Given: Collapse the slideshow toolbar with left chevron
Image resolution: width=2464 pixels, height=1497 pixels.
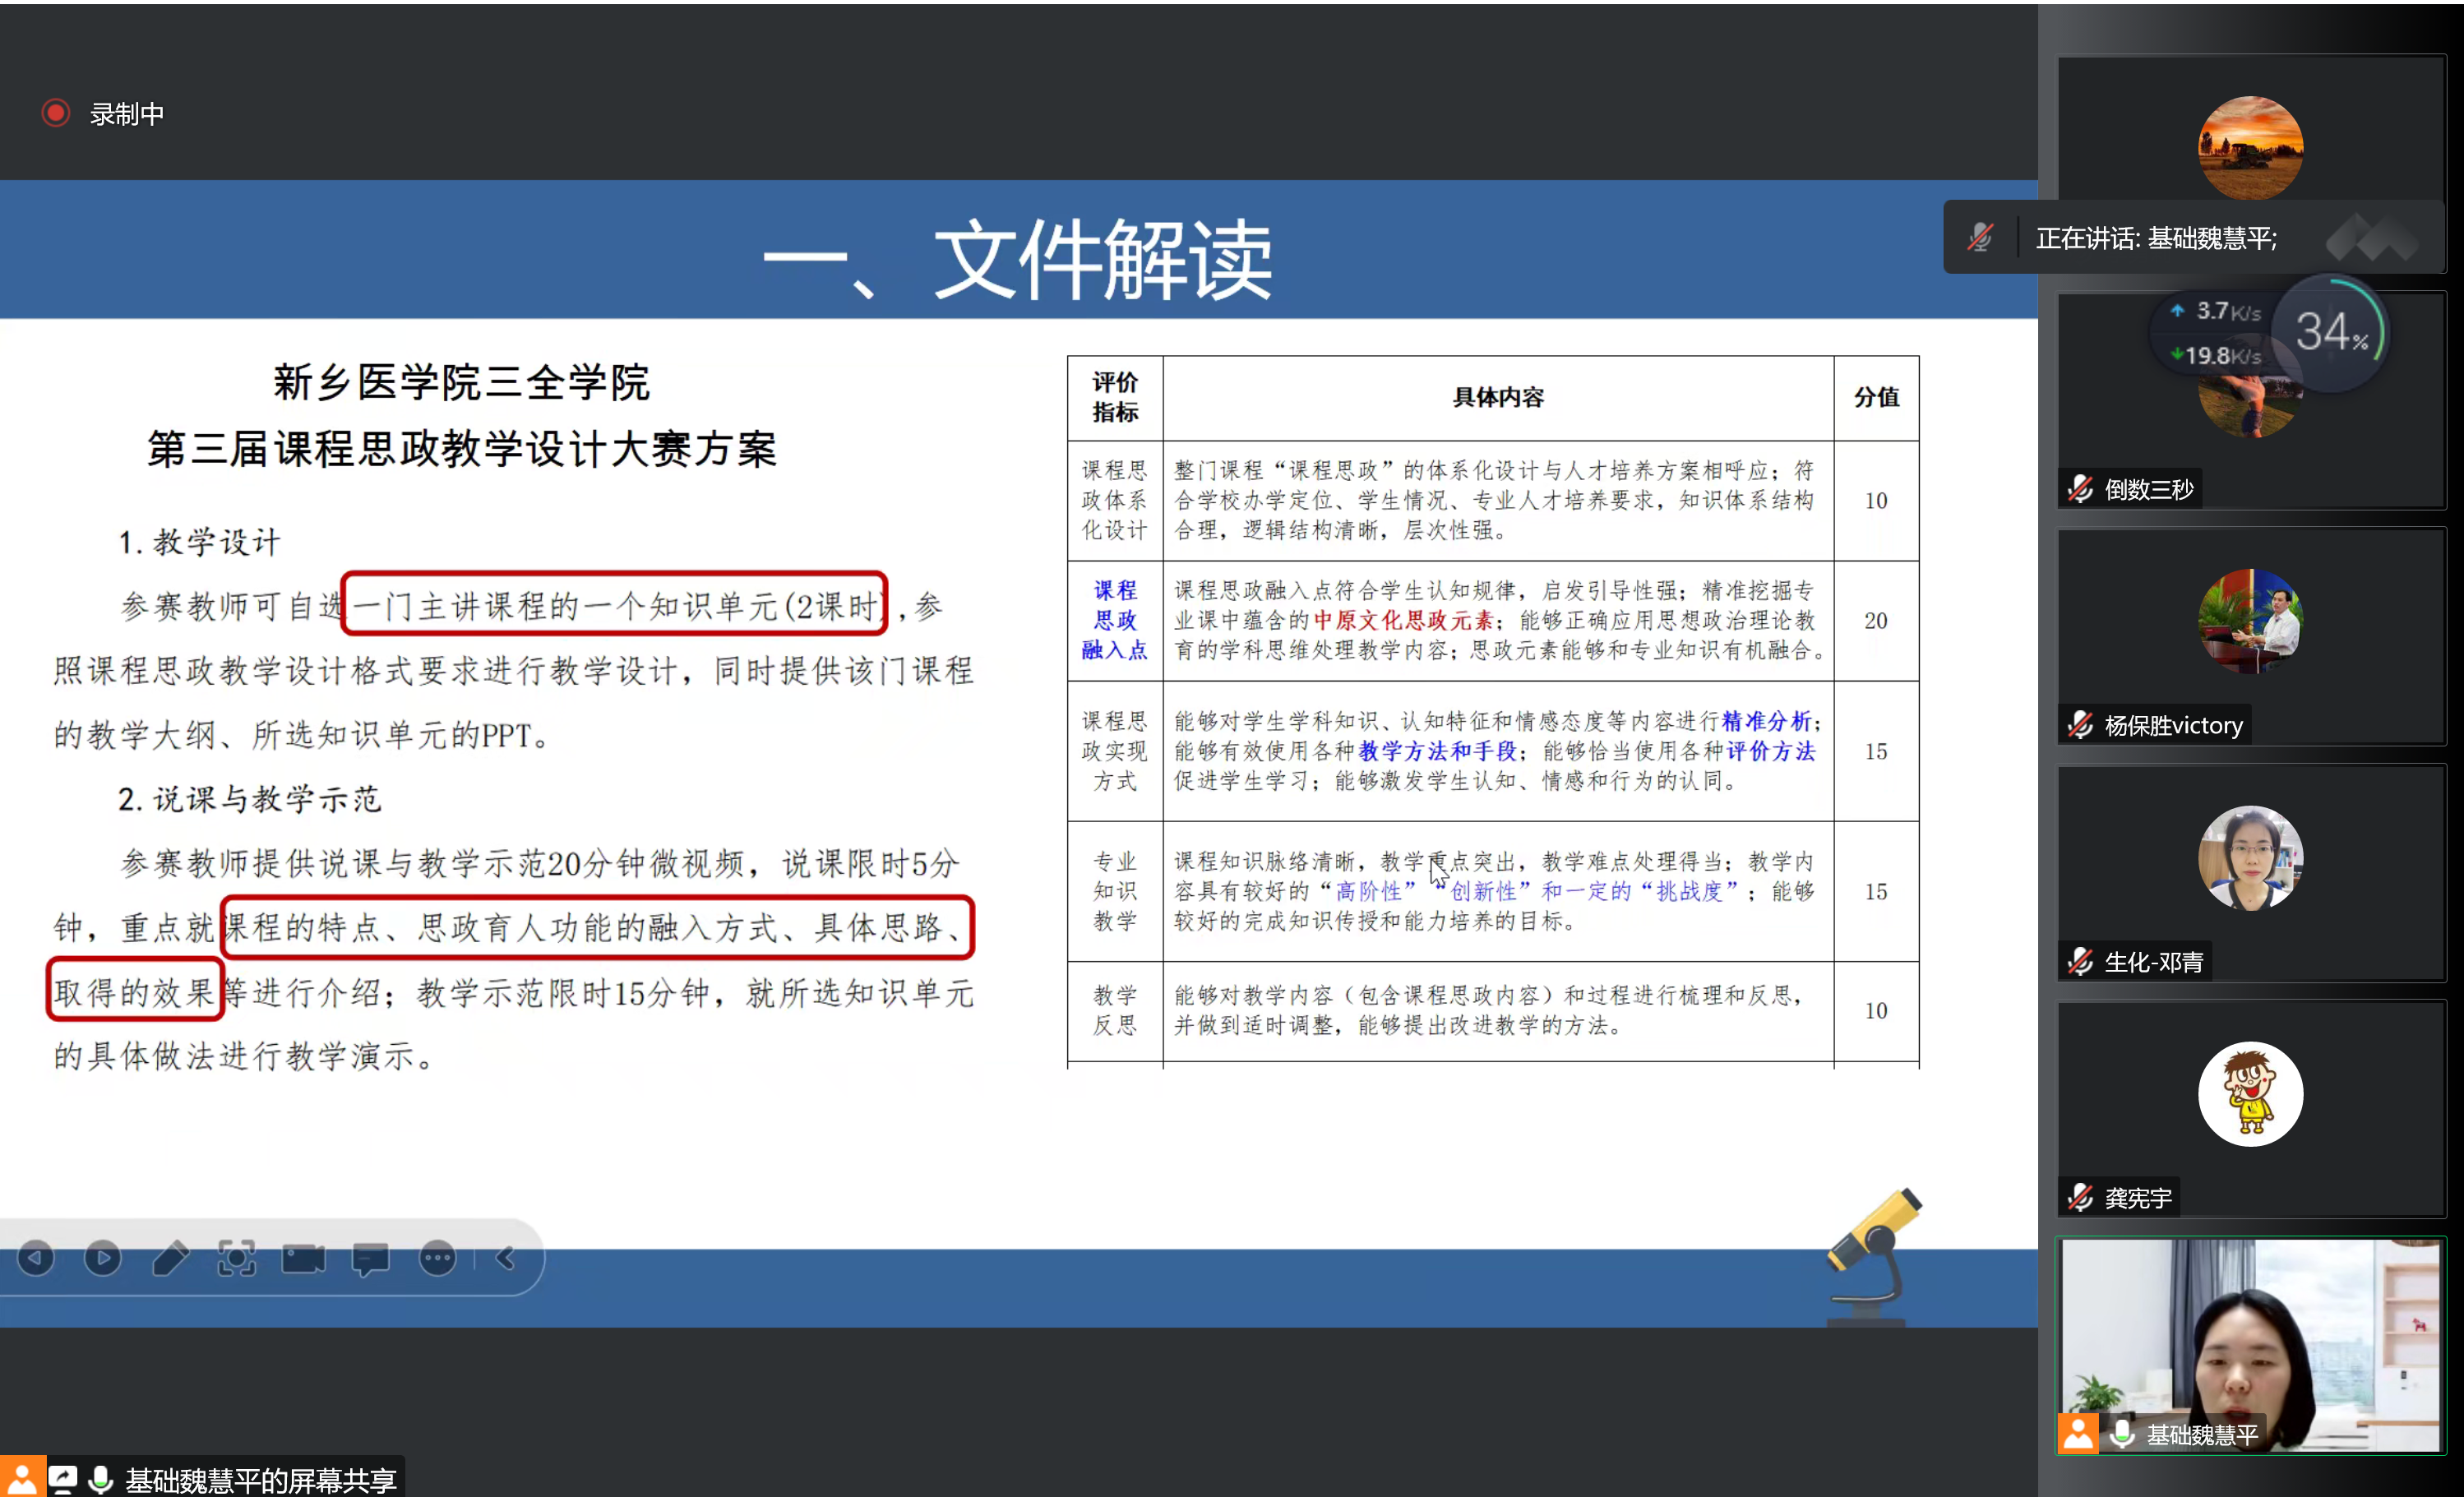Looking at the screenshot, I should click(505, 1257).
